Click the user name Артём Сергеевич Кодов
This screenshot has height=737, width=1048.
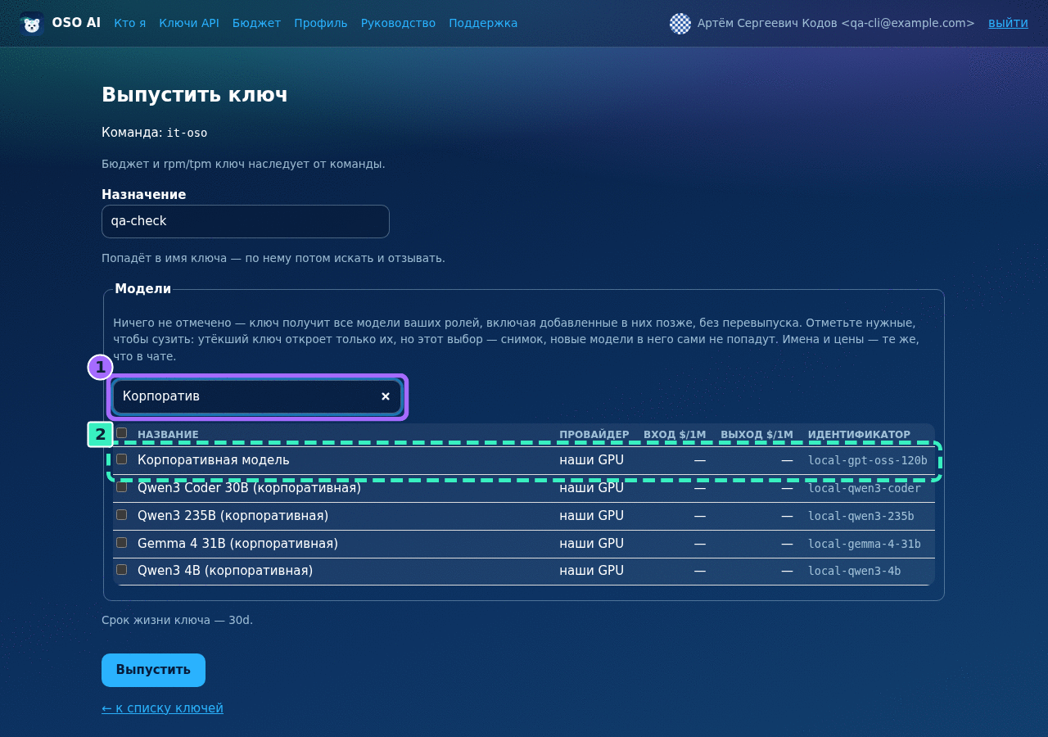tap(767, 23)
